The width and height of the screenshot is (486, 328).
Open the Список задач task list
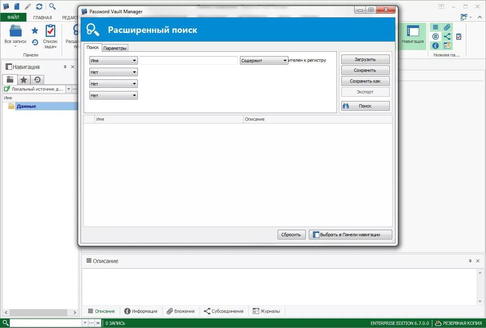point(50,36)
